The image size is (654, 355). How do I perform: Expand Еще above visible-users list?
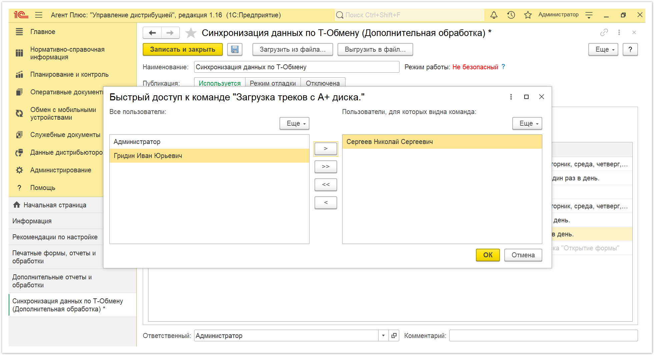pos(527,123)
